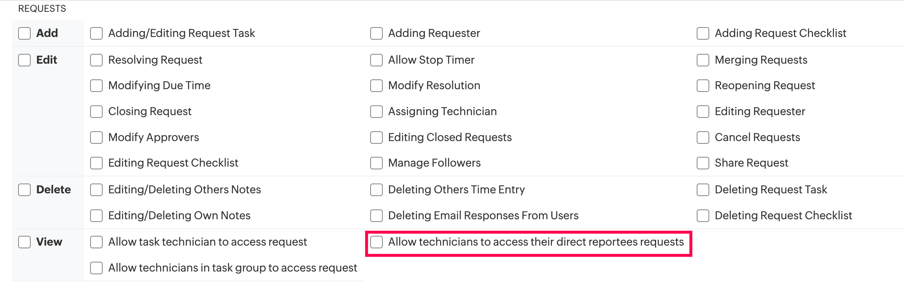
Task: Tick Adding Request Checklist checkbox
Action: pos(703,33)
